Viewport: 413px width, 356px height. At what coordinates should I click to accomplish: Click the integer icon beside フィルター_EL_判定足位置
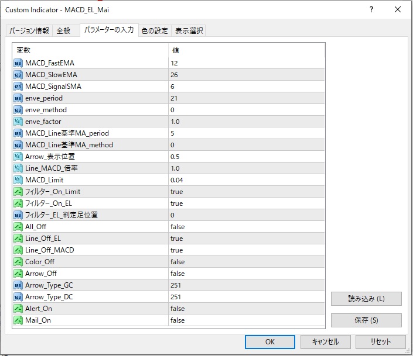point(18,215)
